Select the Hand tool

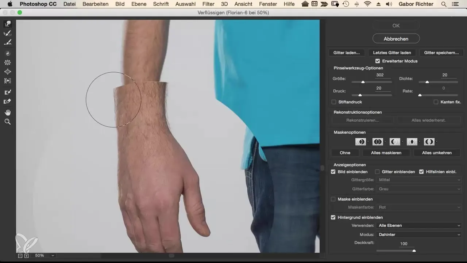[x=8, y=112]
